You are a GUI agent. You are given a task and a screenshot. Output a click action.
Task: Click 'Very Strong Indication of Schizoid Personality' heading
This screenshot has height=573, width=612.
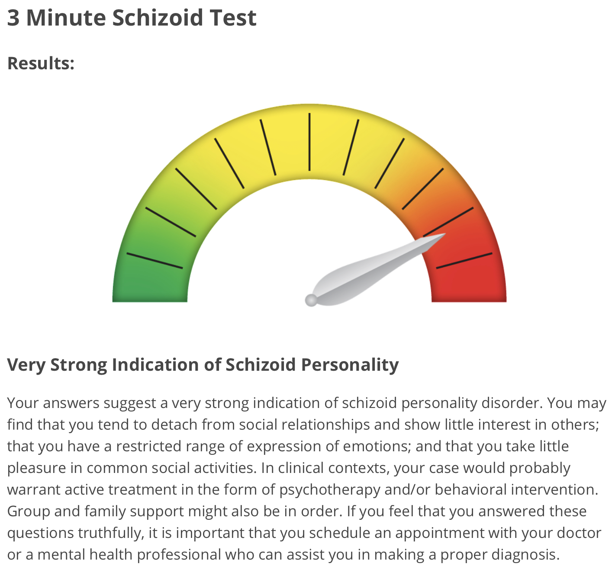[203, 365]
